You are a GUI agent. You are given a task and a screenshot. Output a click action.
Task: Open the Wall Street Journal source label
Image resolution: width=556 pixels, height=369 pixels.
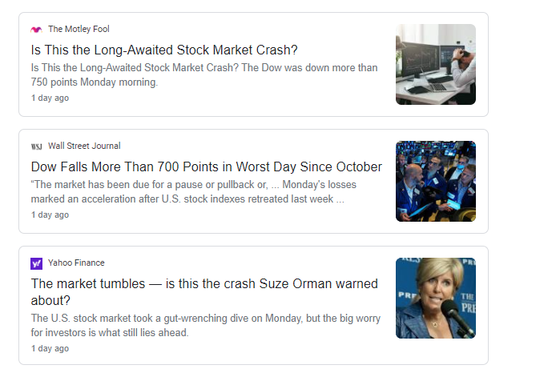click(84, 146)
